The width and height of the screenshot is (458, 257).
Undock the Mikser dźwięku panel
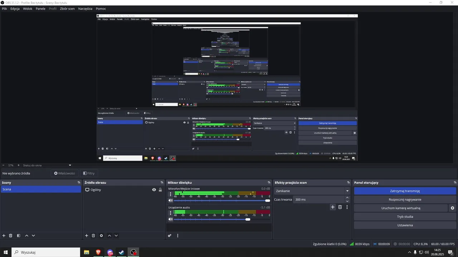pyautogui.click(x=269, y=182)
